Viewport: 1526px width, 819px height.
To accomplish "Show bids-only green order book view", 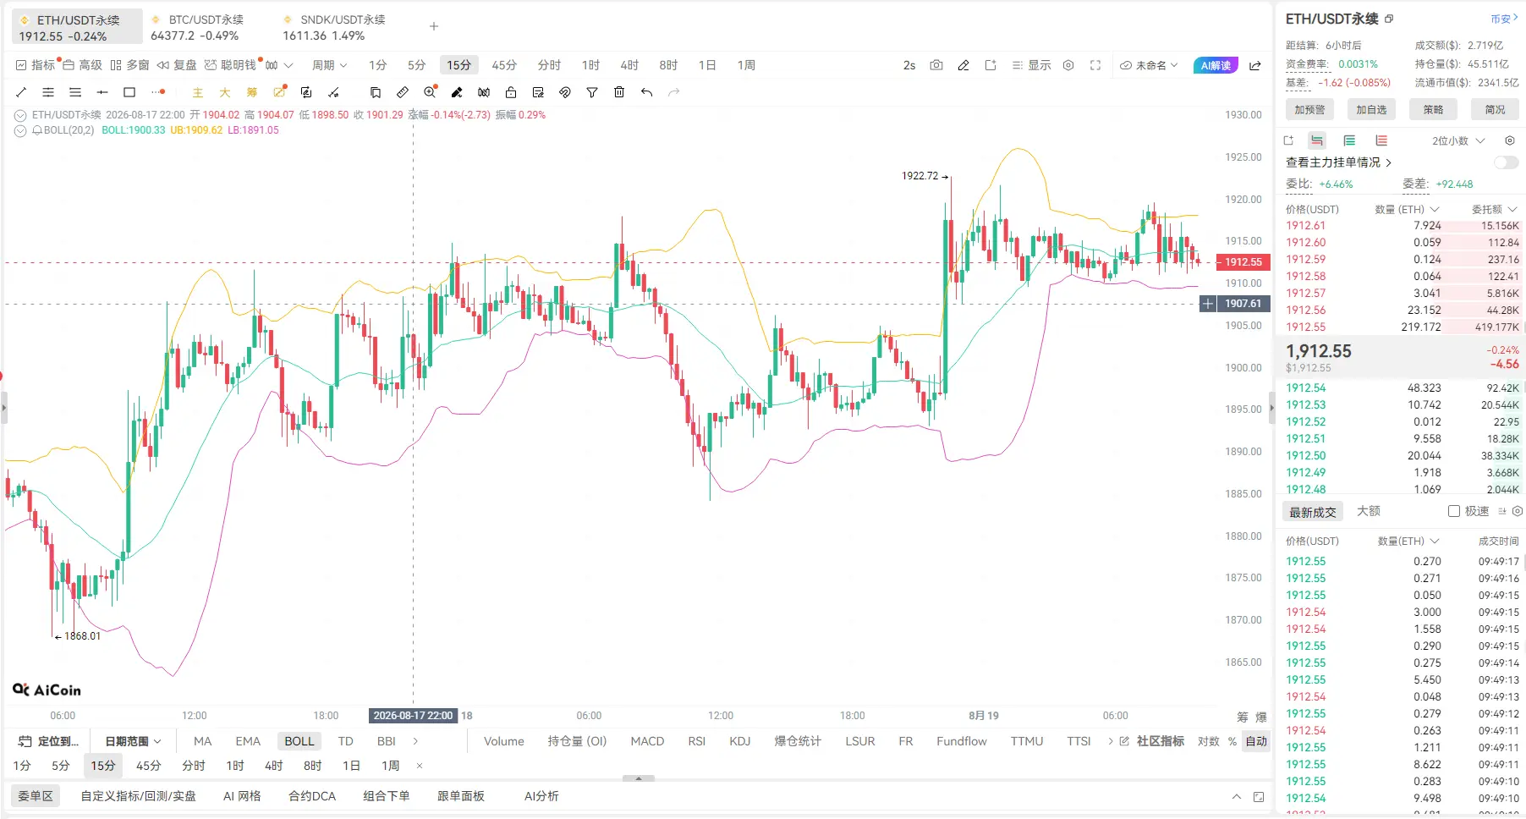I will coord(1349,140).
